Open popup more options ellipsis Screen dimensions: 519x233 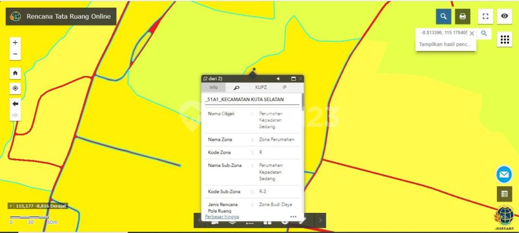pyautogui.click(x=293, y=217)
